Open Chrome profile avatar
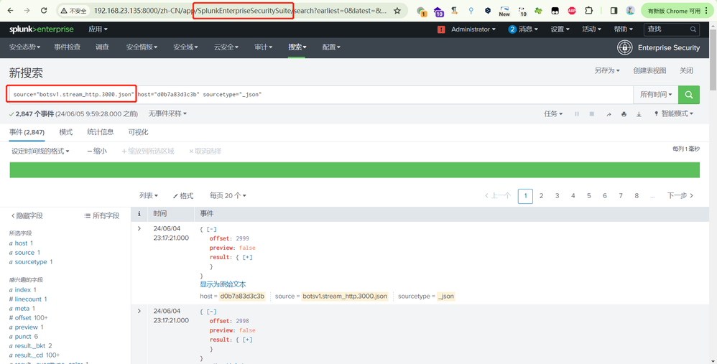 pyautogui.click(x=630, y=11)
